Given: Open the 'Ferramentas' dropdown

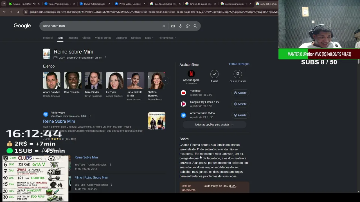Looking at the screenshot, I should click(x=167, y=38).
